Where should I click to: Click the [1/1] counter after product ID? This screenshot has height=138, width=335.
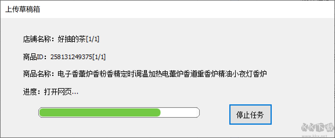click(x=99, y=57)
